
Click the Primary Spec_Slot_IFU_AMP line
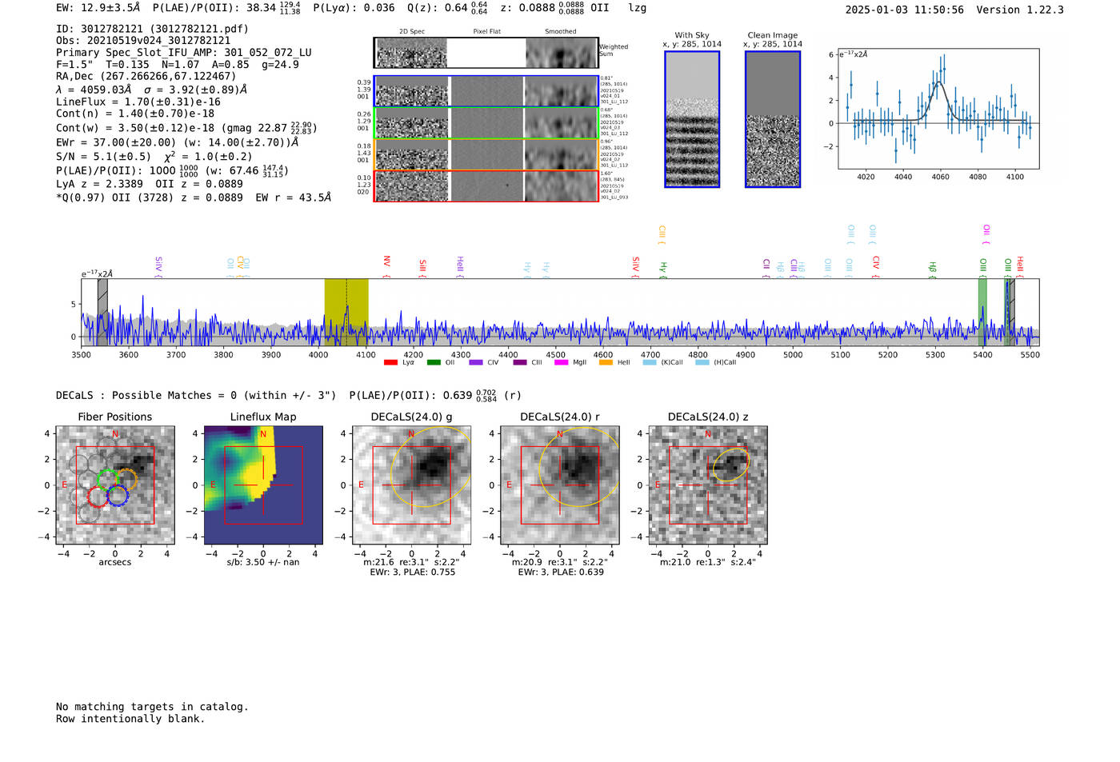click(184, 52)
